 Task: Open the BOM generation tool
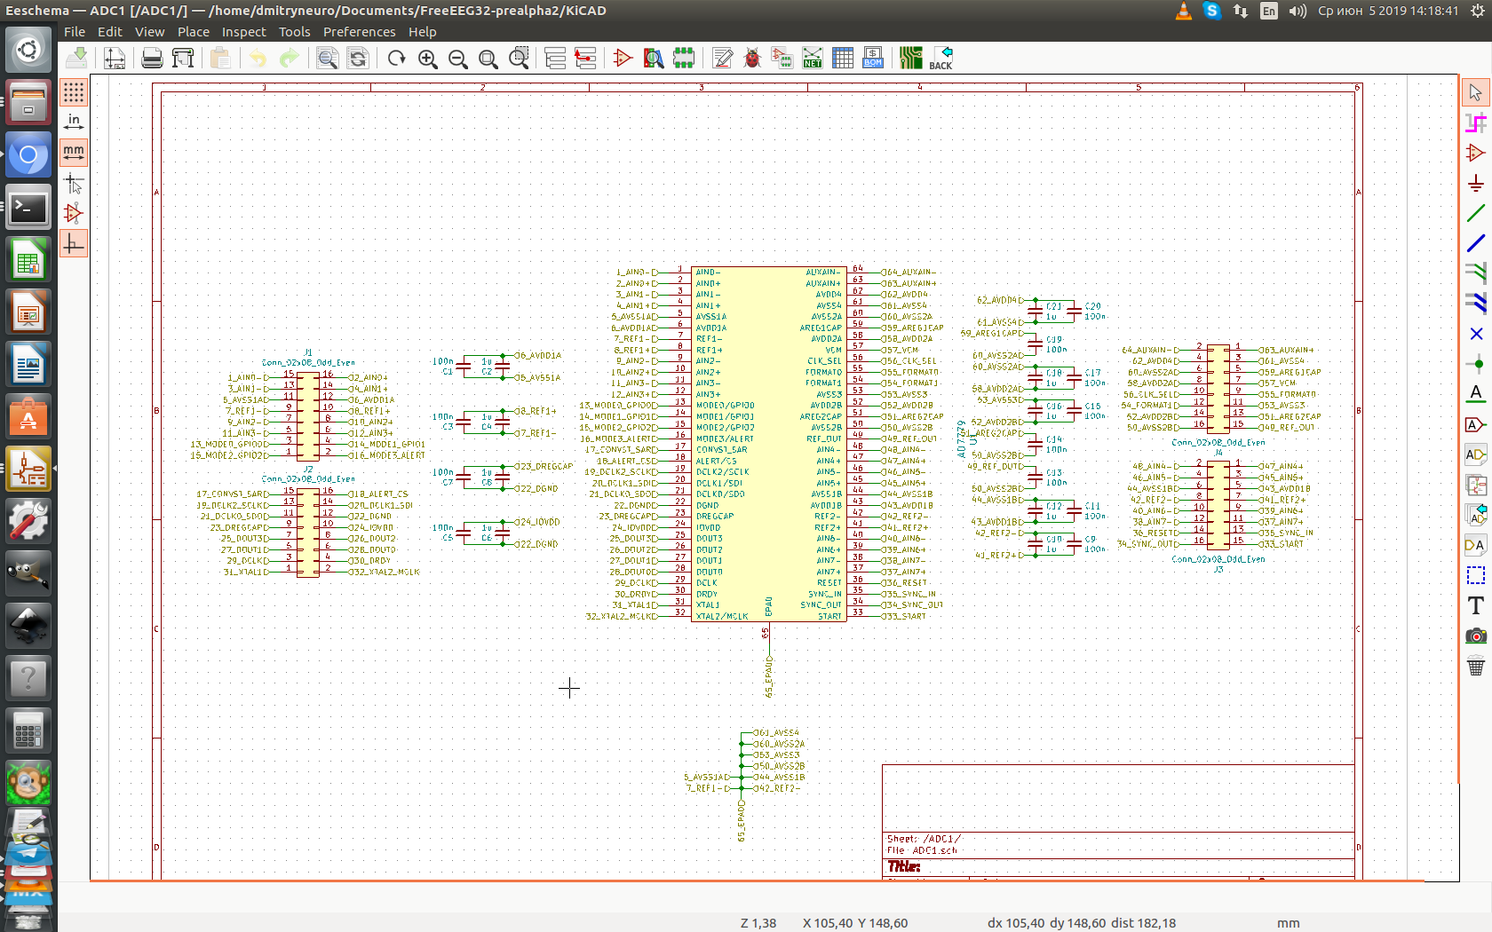[x=873, y=59]
